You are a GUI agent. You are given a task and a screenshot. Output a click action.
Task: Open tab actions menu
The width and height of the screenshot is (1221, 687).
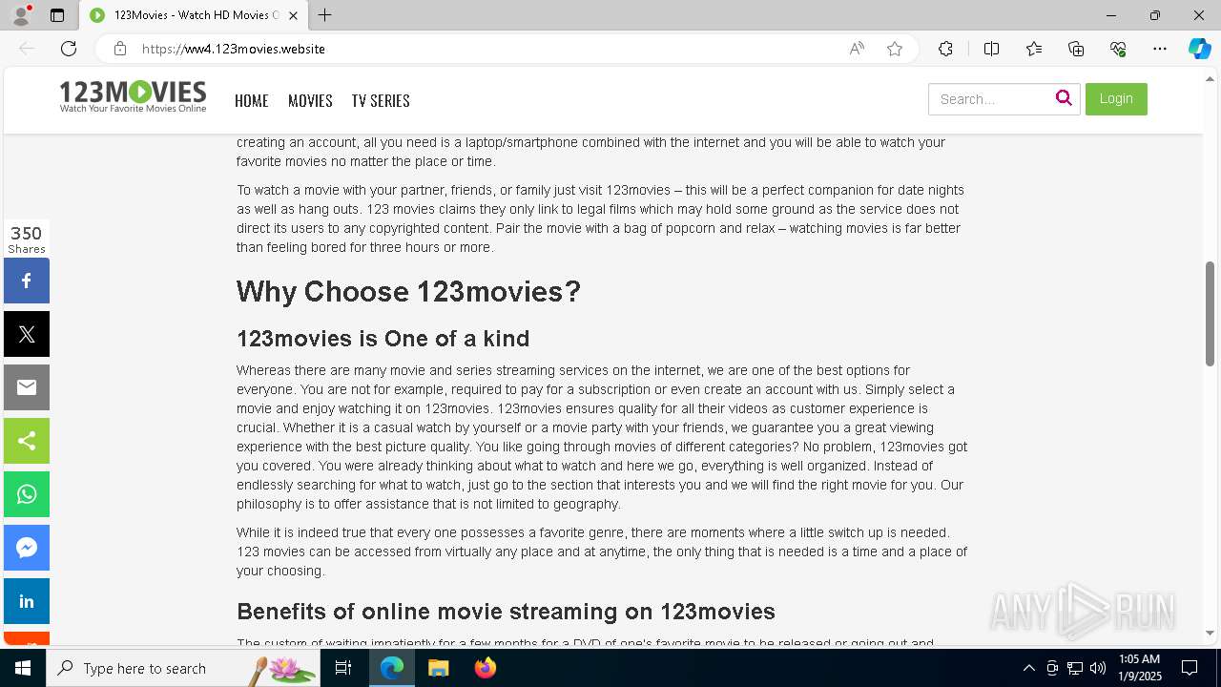[x=57, y=15]
